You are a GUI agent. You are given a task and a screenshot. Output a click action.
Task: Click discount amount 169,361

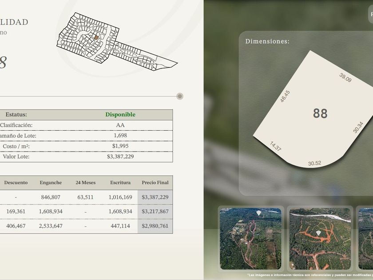click(x=16, y=212)
